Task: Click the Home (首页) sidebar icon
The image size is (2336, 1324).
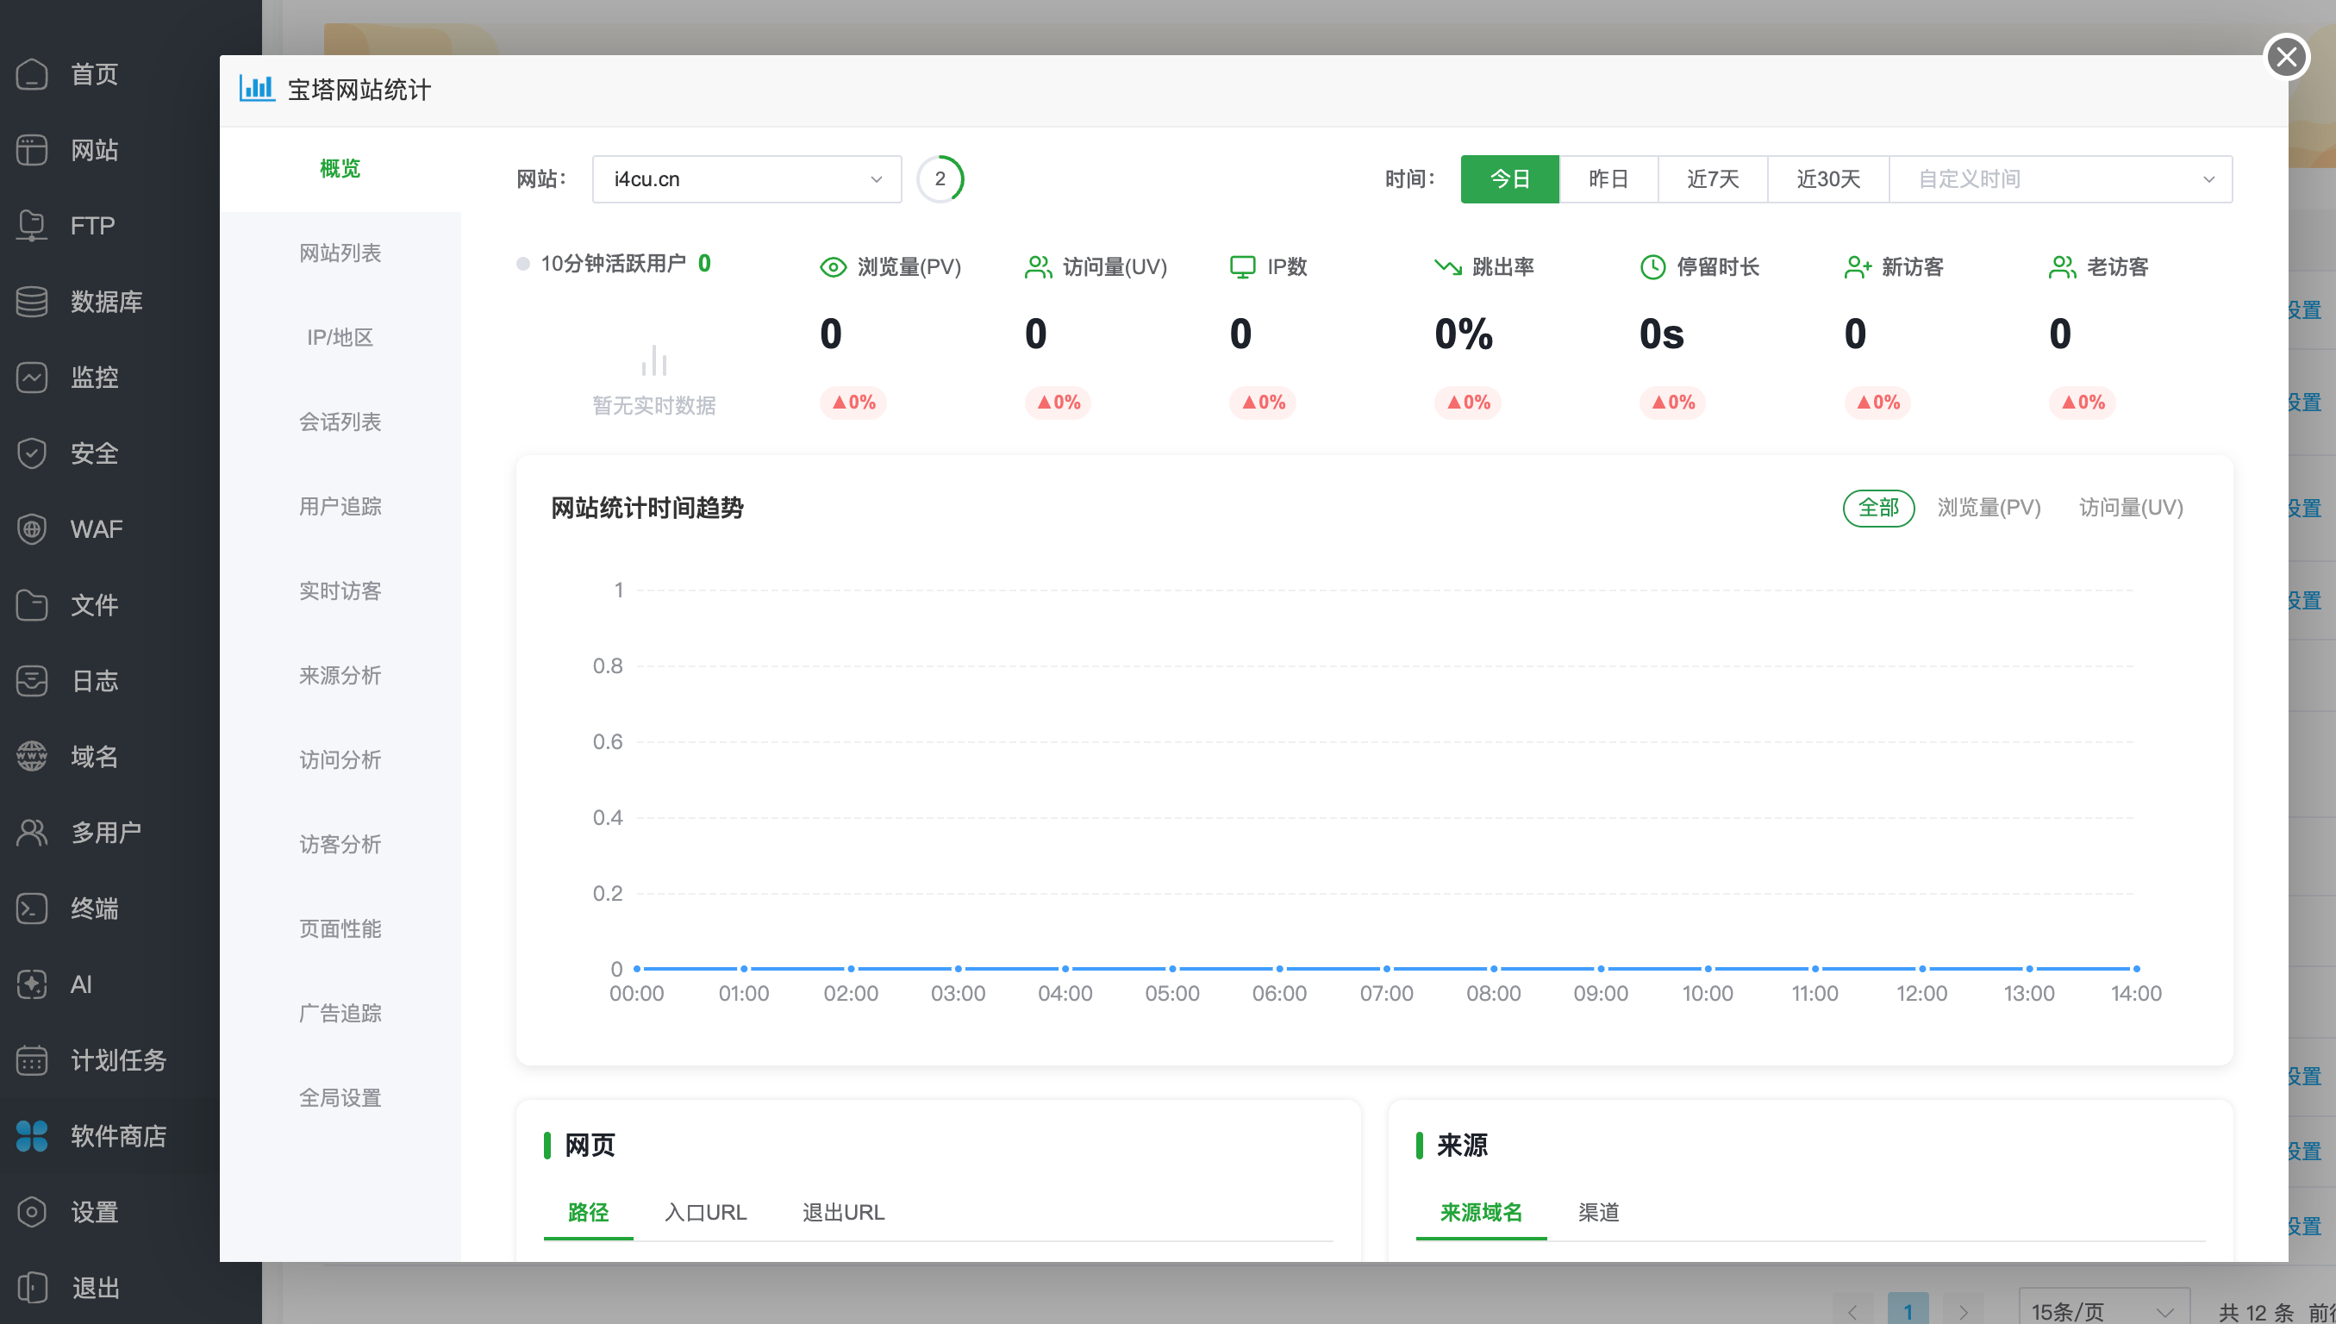Action: pos(32,73)
